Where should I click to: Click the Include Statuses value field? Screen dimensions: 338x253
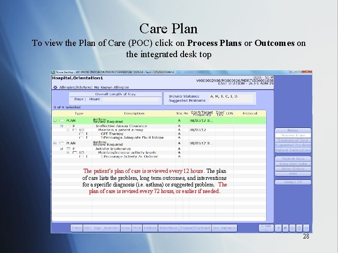(231, 97)
